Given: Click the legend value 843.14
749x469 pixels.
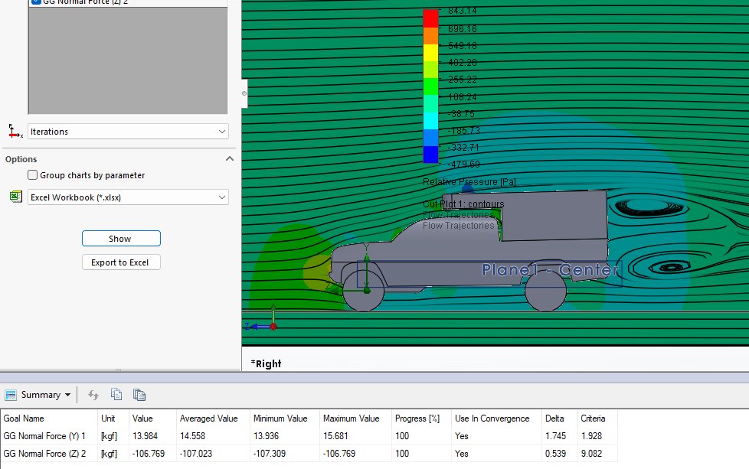Looking at the screenshot, I should point(463,11).
